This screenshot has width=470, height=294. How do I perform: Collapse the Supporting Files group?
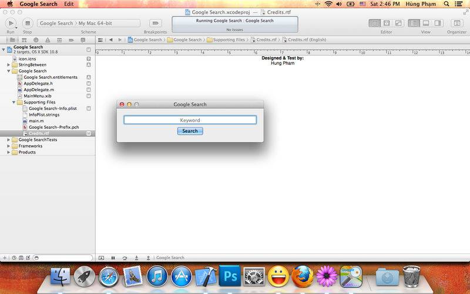pyautogui.click(x=14, y=102)
